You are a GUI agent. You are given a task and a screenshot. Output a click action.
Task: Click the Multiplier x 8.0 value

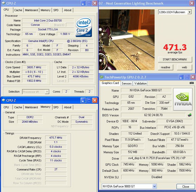(34, 72)
